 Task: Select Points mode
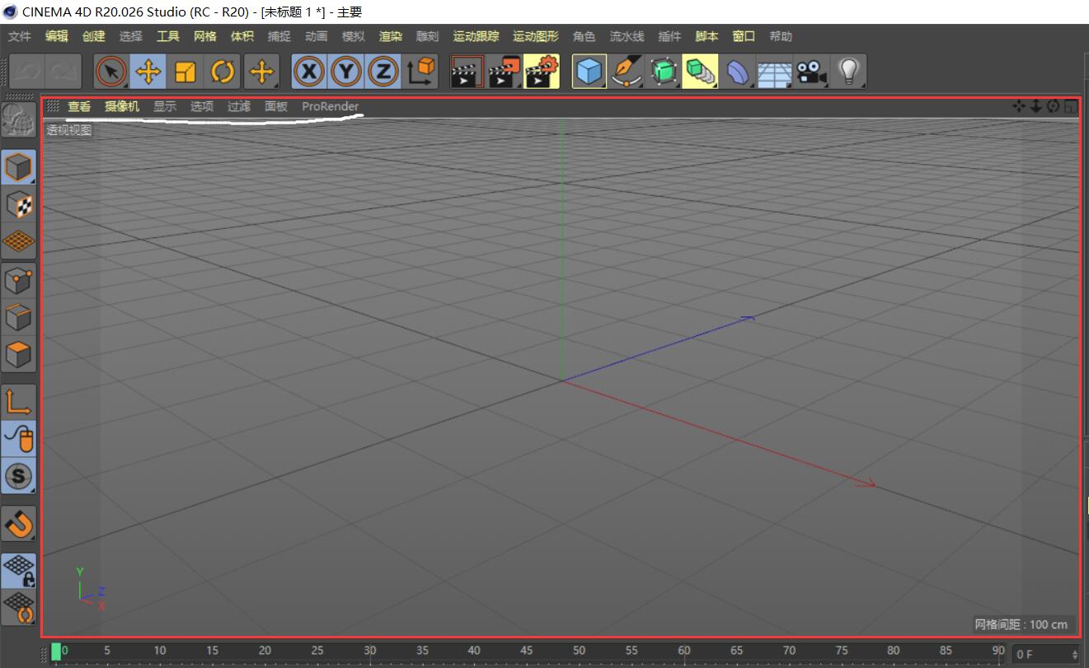(x=19, y=281)
